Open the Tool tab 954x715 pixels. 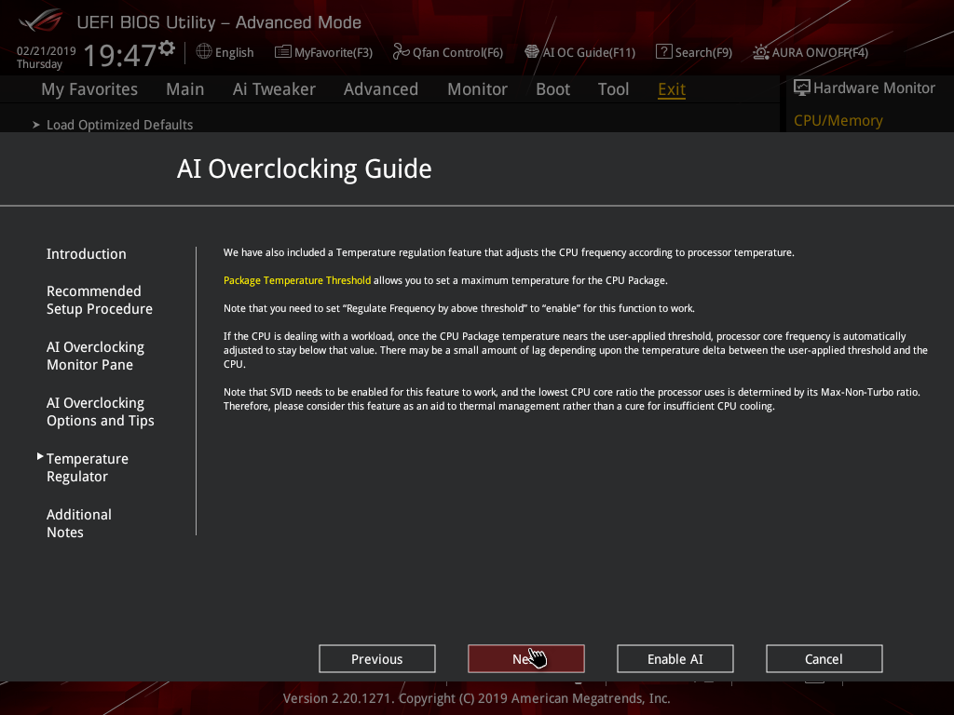click(613, 89)
